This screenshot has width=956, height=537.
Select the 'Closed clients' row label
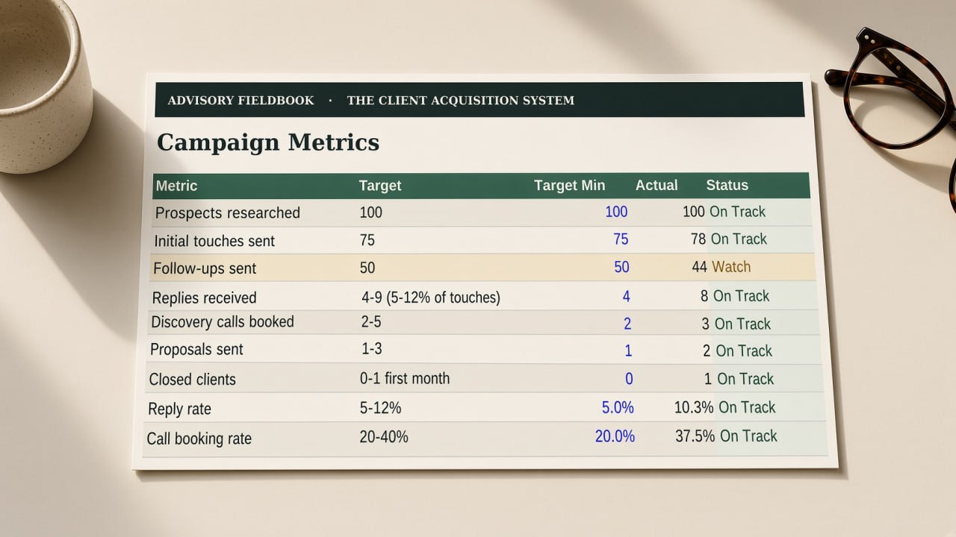coord(193,380)
